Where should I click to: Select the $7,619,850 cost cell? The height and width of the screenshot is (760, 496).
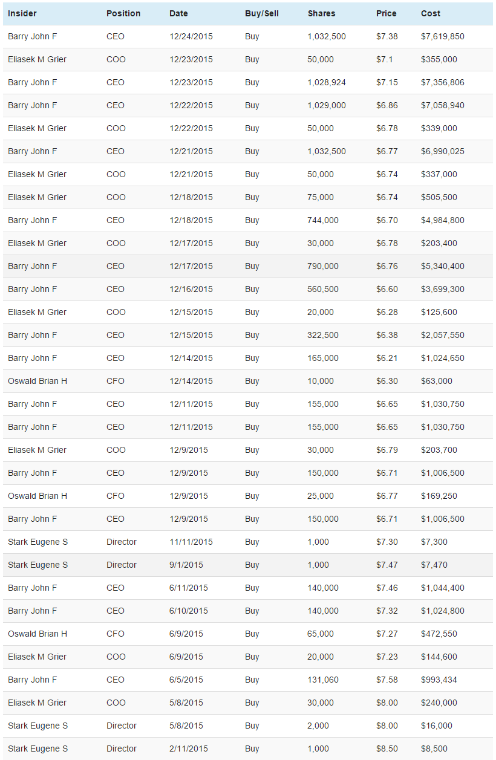click(x=443, y=36)
